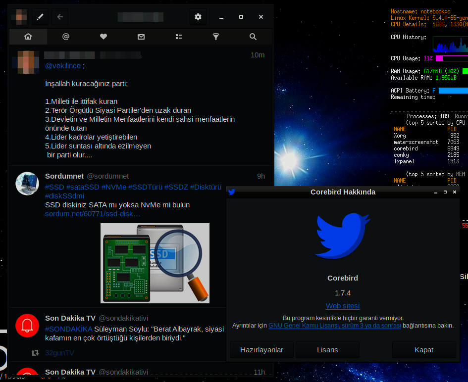Shrink About dialog using minimize icon
468x382 pixels.
point(436,192)
